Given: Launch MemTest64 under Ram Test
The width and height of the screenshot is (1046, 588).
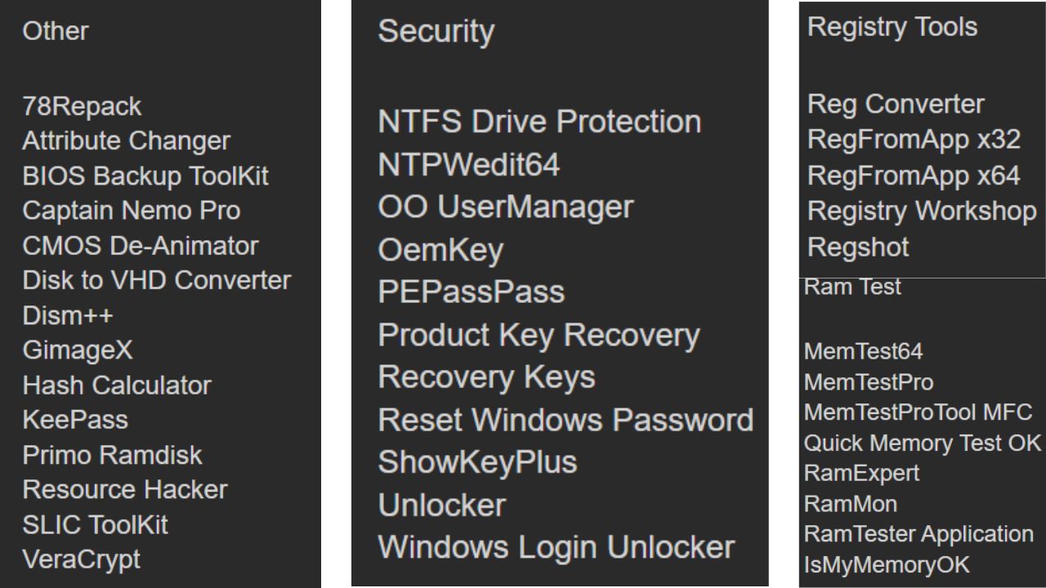Looking at the screenshot, I should coord(863,351).
